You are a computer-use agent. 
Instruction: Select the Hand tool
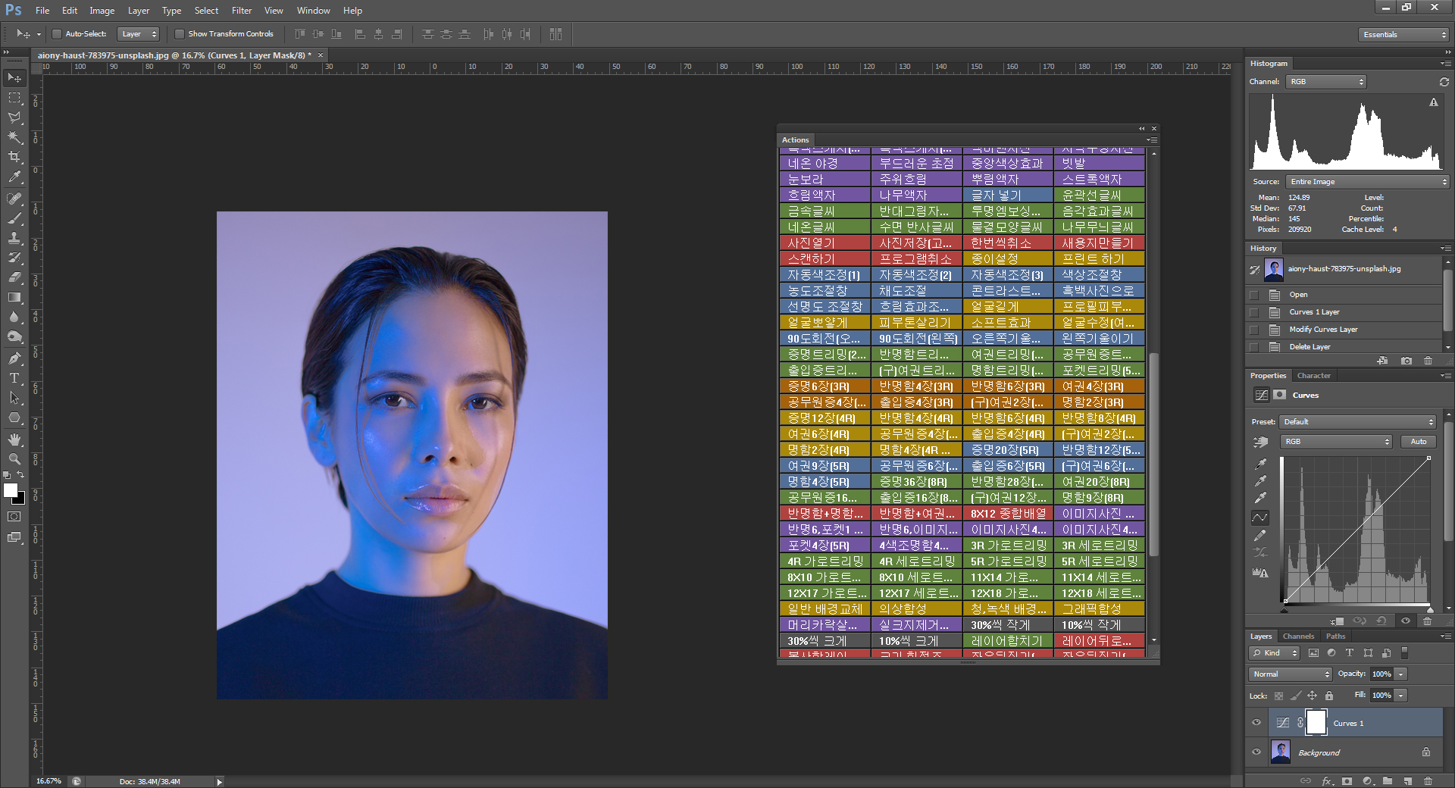[x=14, y=439]
